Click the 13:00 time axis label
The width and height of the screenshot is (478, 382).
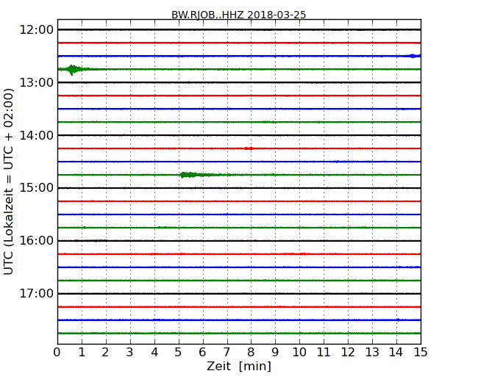(37, 82)
